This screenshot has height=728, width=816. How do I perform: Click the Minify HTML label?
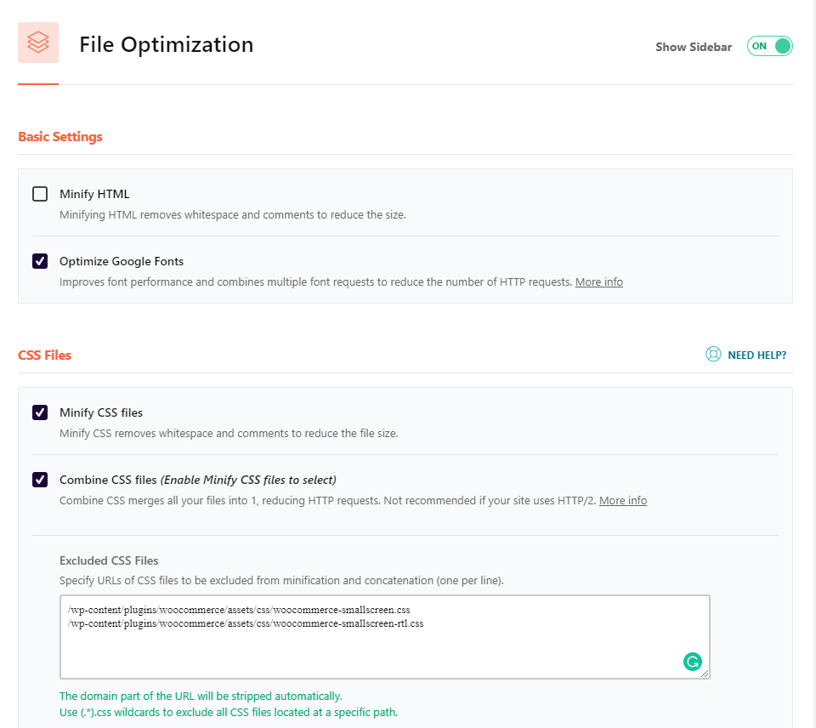[94, 194]
